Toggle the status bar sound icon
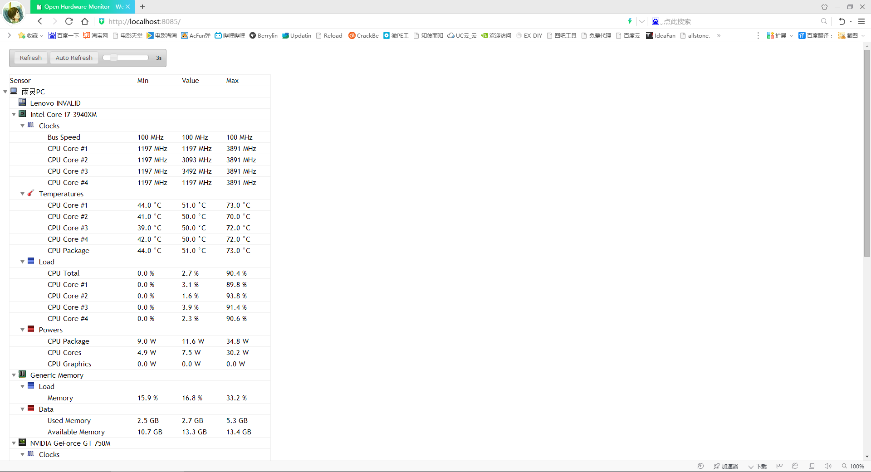The height and width of the screenshot is (472, 871). (x=828, y=466)
